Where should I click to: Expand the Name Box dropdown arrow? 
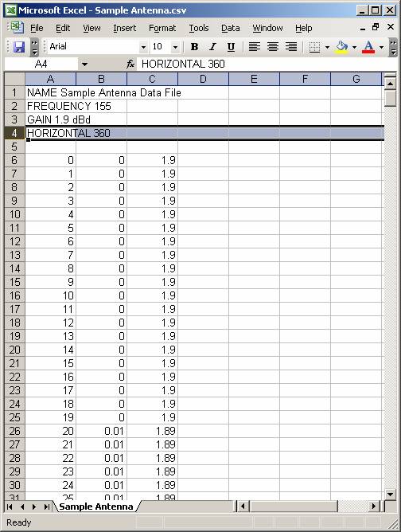(84, 65)
